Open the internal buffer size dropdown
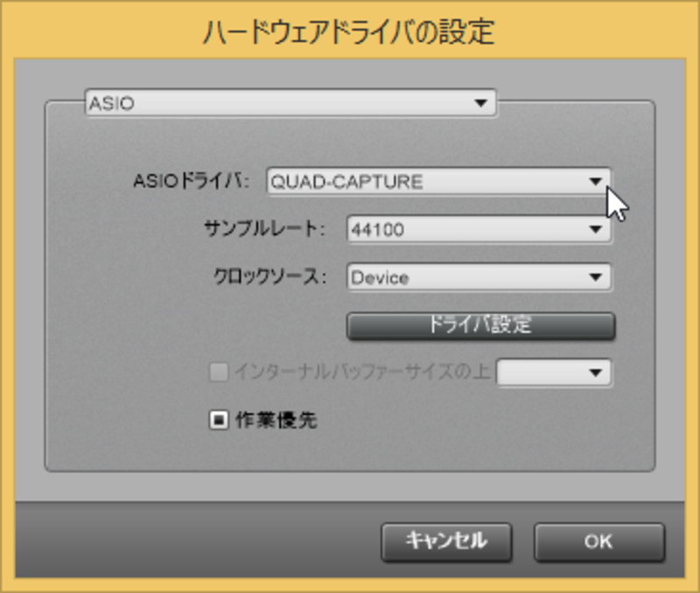 coord(554,373)
